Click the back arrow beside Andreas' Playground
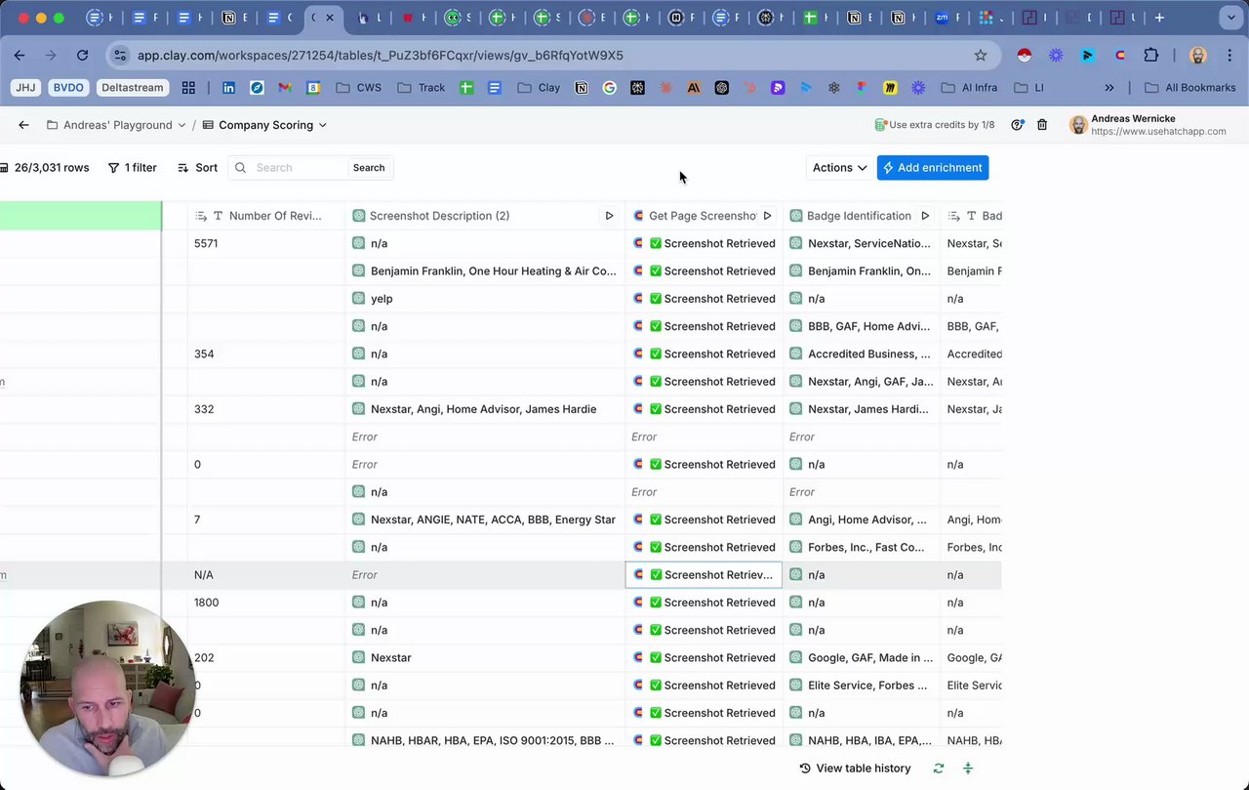The height and width of the screenshot is (790, 1249). point(23,125)
